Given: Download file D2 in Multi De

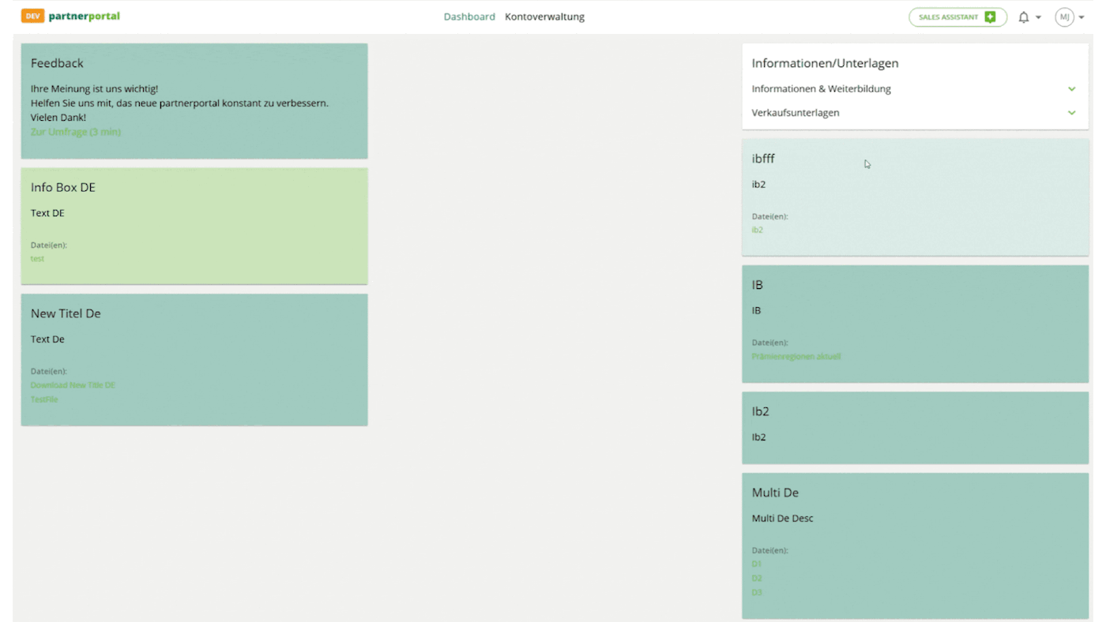Looking at the screenshot, I should 757,579.
